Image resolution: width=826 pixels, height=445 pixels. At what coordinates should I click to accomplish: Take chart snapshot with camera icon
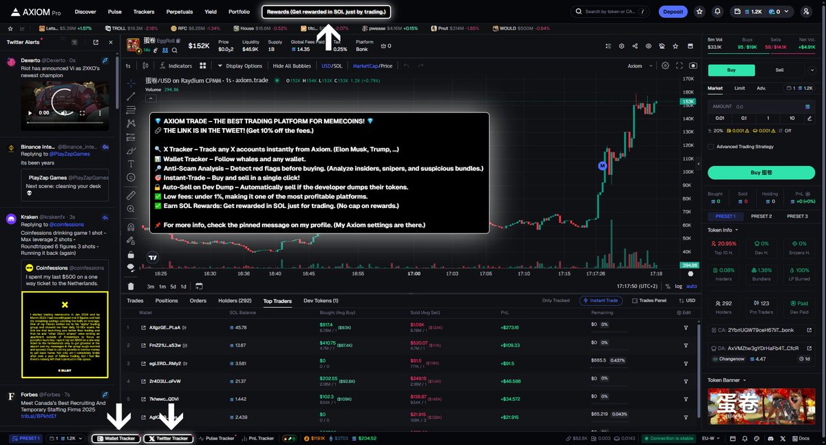click(692, 65)
